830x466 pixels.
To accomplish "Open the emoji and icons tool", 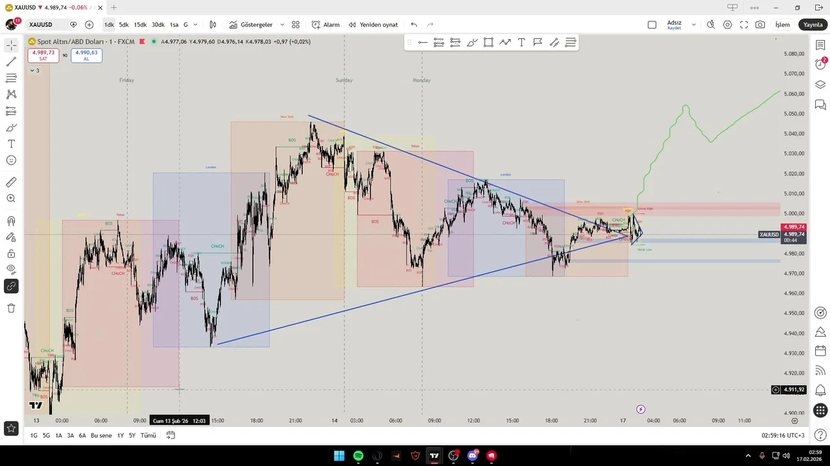I will click(x=11, y=161).
